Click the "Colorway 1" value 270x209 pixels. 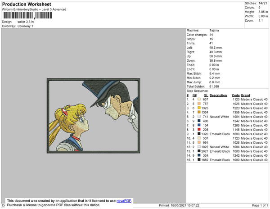25,26
